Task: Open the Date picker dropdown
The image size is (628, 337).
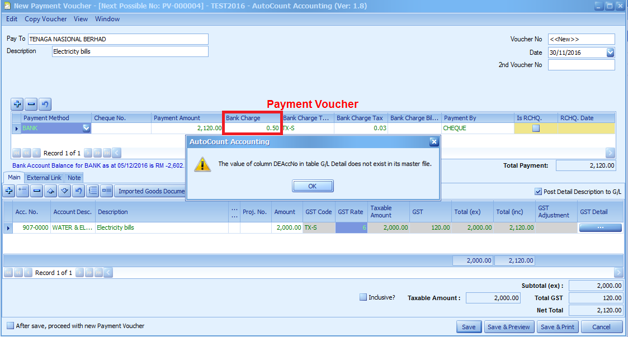Action: [x=611, y=52]
